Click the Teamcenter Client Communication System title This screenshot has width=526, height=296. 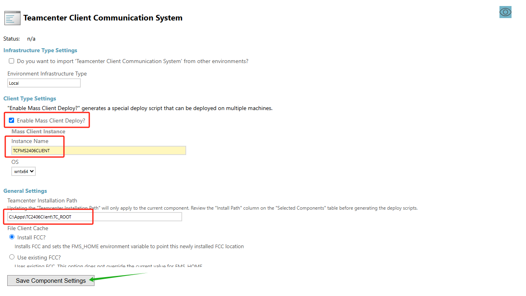(x=103, y=18)
